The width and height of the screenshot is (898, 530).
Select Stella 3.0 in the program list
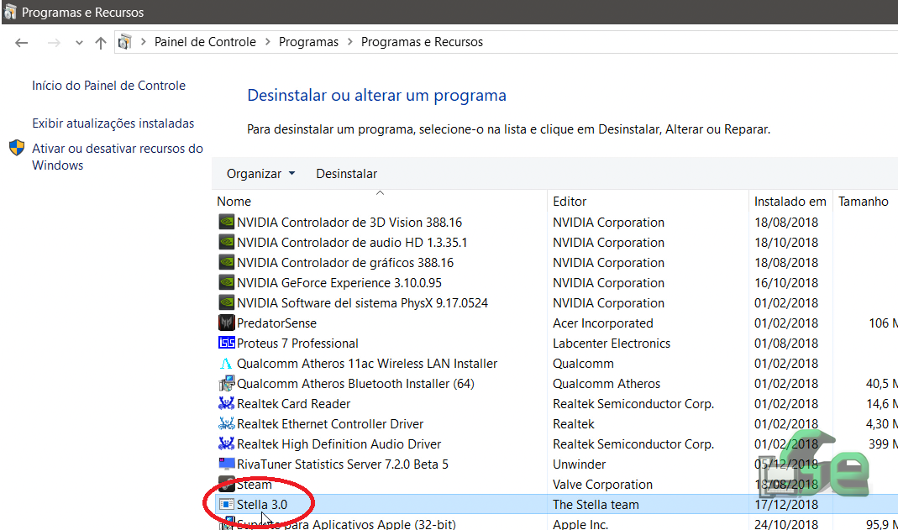pyautogui.click(x=262, y=504)
